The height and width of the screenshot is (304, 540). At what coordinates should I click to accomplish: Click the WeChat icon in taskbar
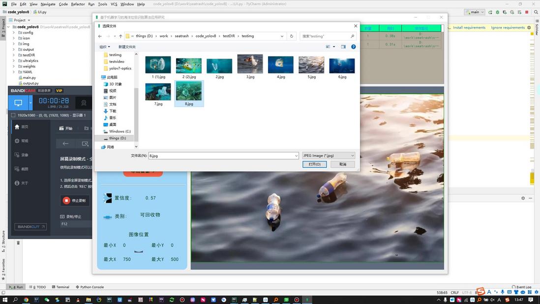pyautogui.click(x=47, y=300)
